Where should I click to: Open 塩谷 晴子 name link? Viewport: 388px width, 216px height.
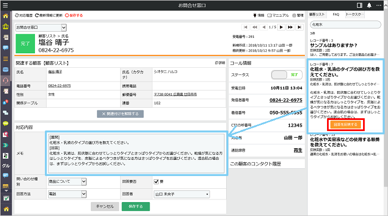click(x=55, y=72)
